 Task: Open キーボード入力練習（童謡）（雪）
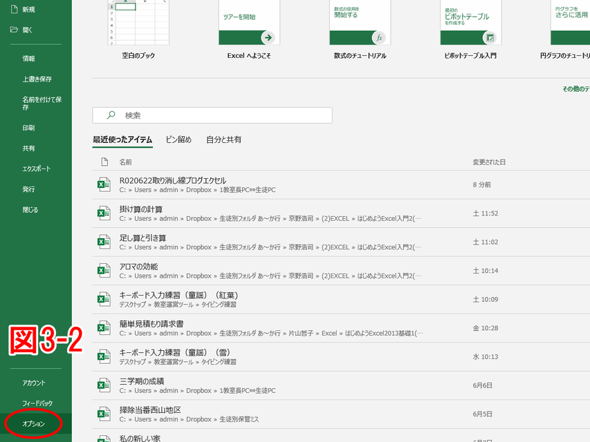tap(341, 356)
